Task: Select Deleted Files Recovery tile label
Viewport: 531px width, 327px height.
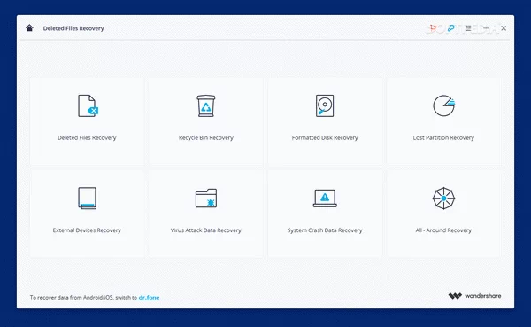Action: point(87,137)
